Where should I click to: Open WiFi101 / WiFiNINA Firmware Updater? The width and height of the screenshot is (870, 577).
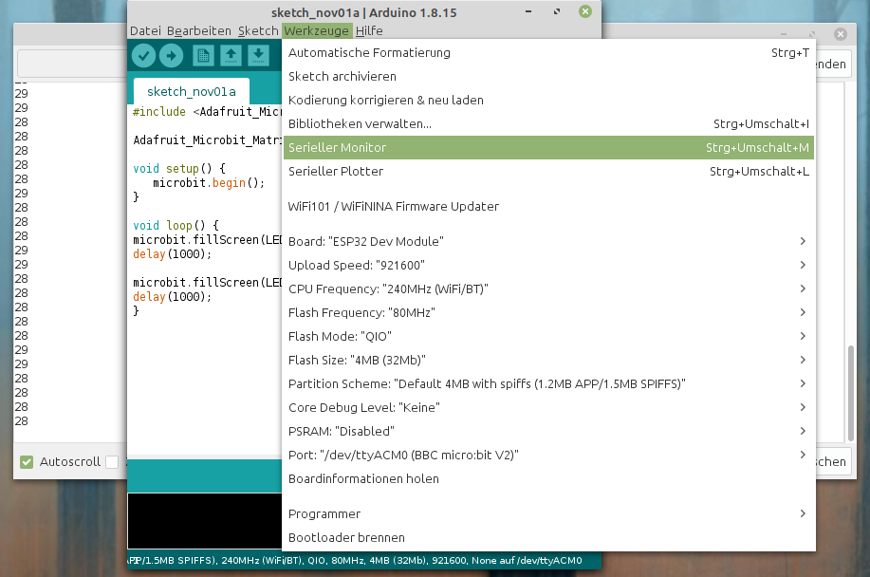pos(547,206)
